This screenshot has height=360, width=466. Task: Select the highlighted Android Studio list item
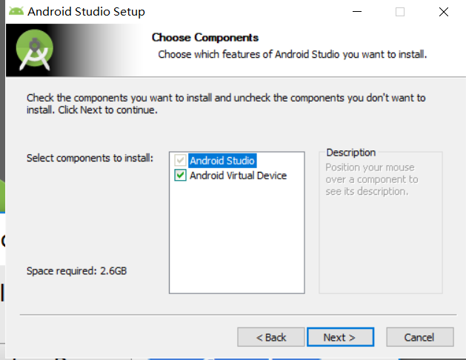click(x=222, y=161)
